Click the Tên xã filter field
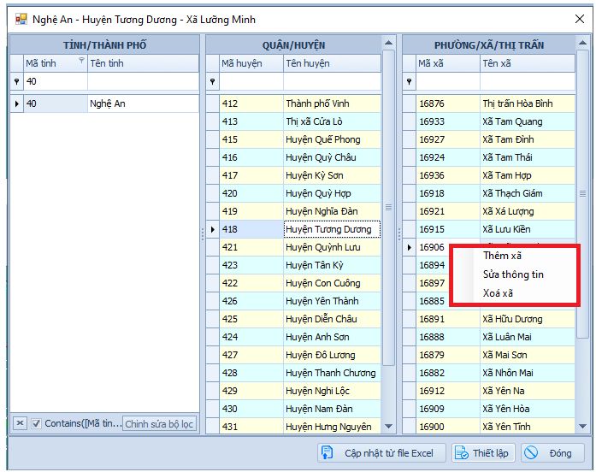The image size is (596, 472). [x=528, y=81]
